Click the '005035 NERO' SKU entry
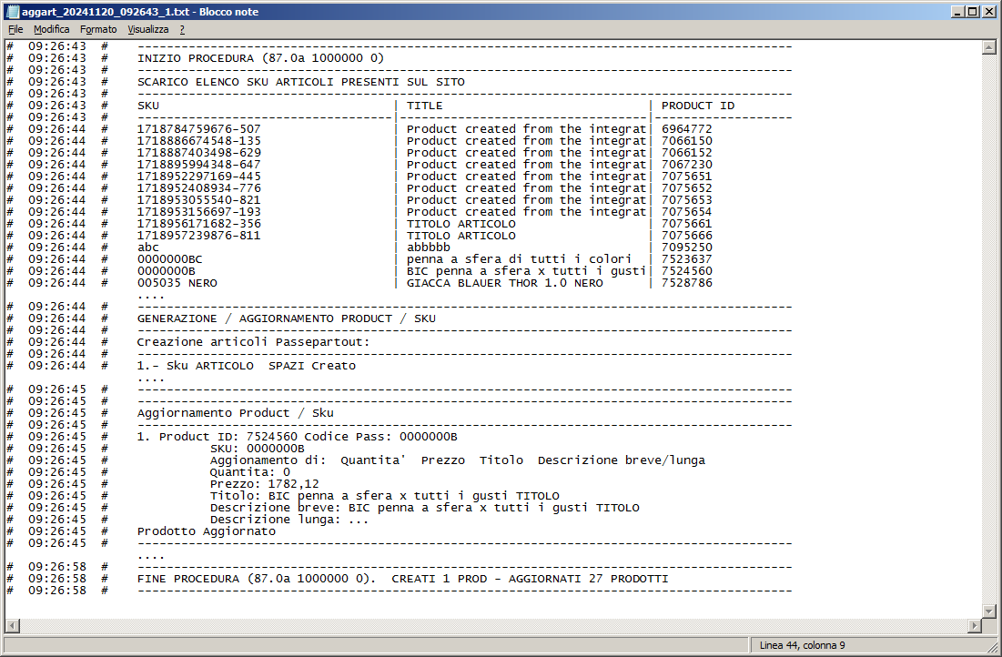 177,283
